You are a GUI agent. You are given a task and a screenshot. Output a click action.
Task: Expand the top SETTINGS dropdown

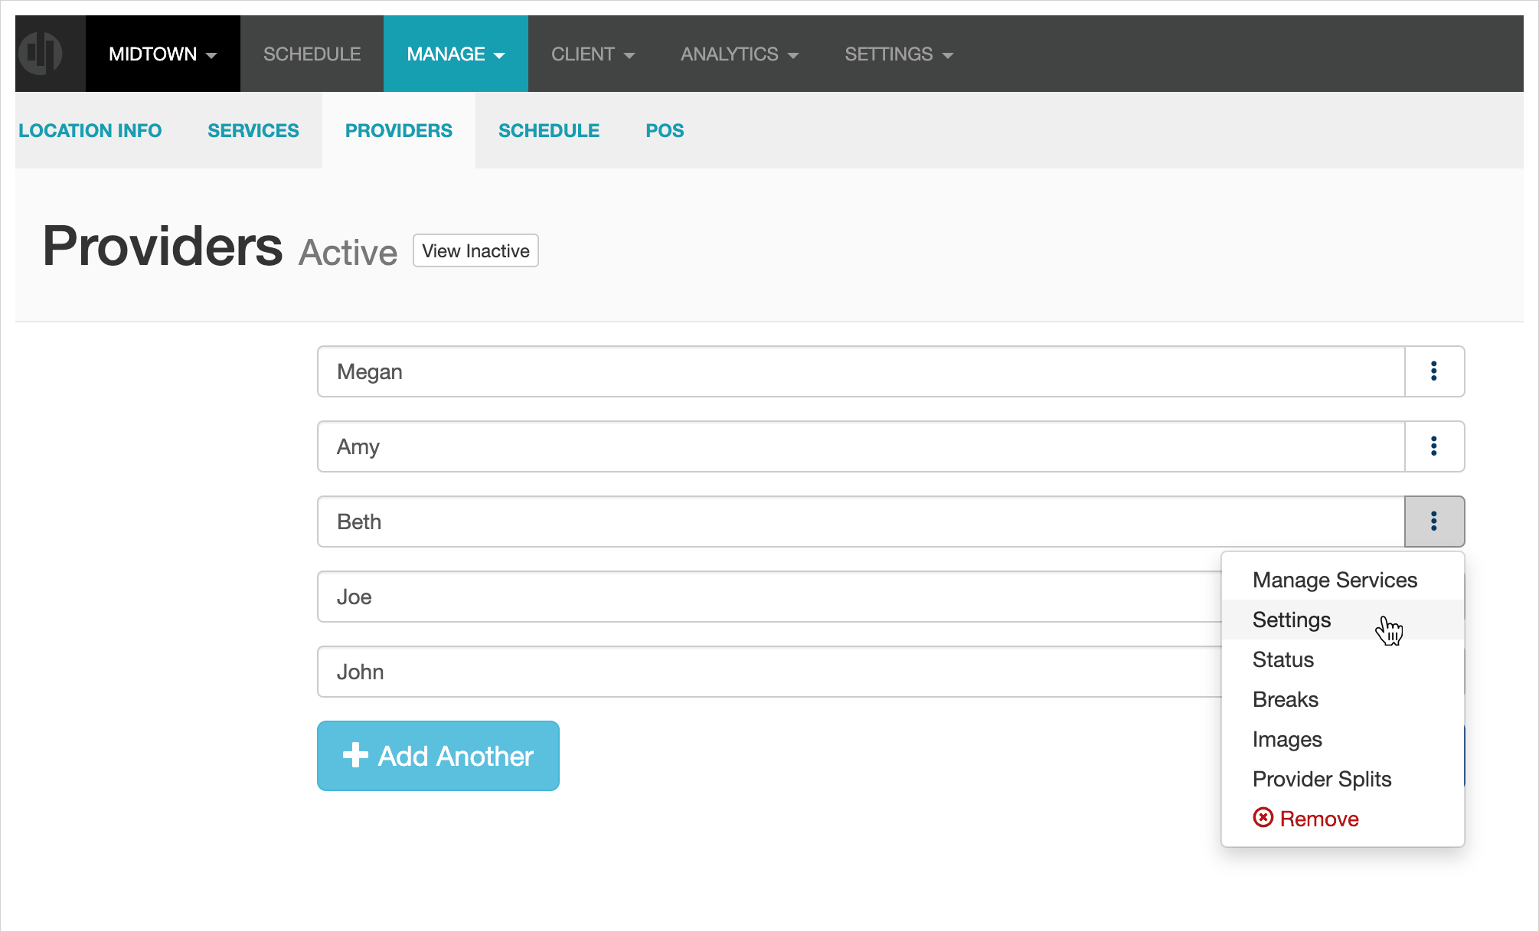pyautogui.click(x=898, y=54)
